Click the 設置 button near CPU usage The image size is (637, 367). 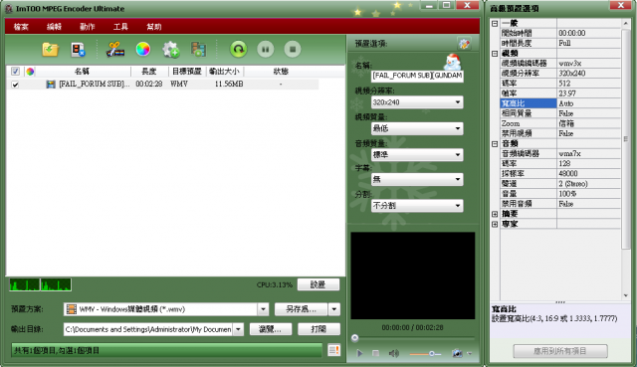click(x=318, y=284)
